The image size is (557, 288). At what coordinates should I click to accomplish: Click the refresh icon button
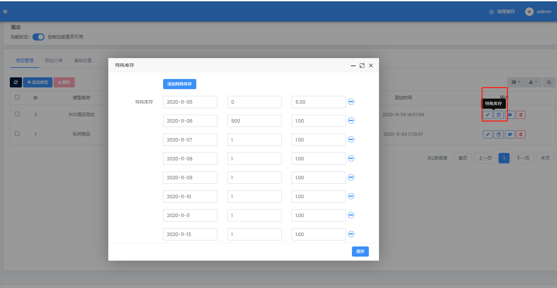pos(16,82)
